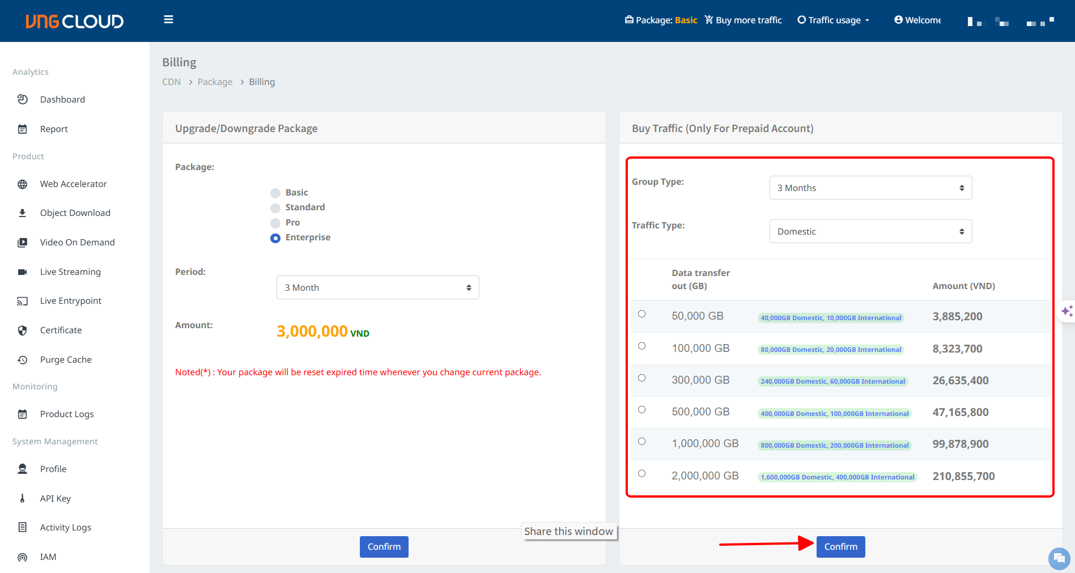
Task: Open the Traffic usage menu in header
Action: coord(833,20)
